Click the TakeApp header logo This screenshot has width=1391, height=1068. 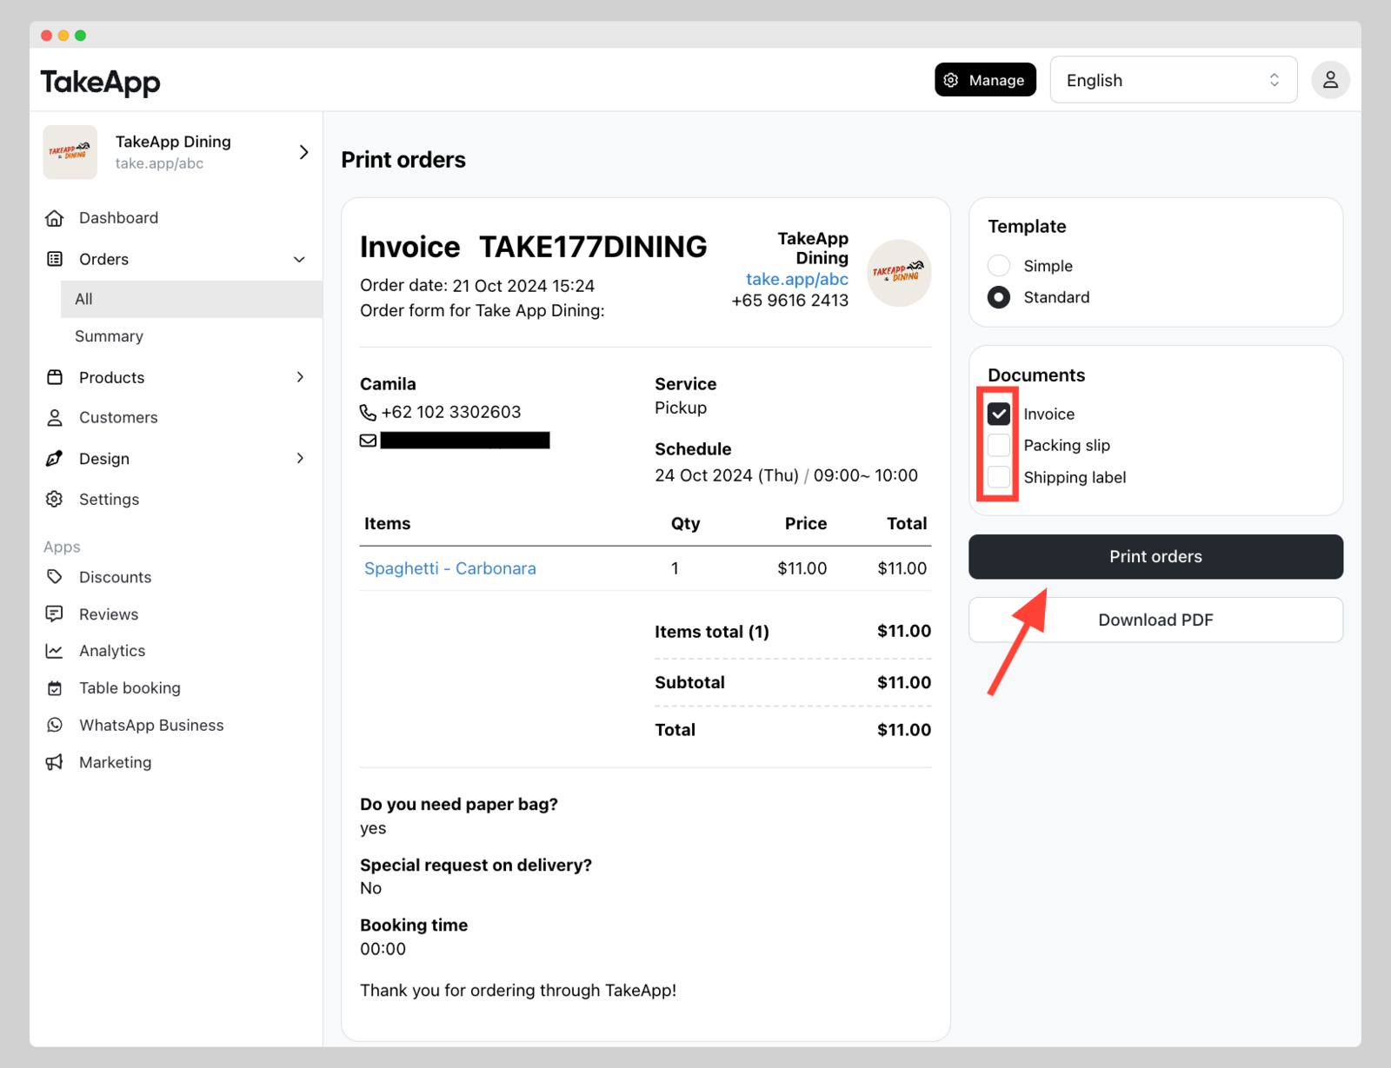(101, 82)
